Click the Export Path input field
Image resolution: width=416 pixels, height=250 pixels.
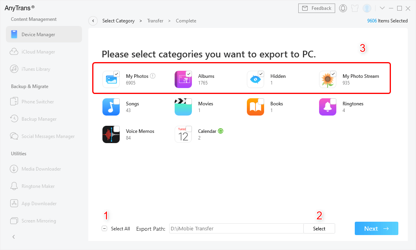click(235, 228)
